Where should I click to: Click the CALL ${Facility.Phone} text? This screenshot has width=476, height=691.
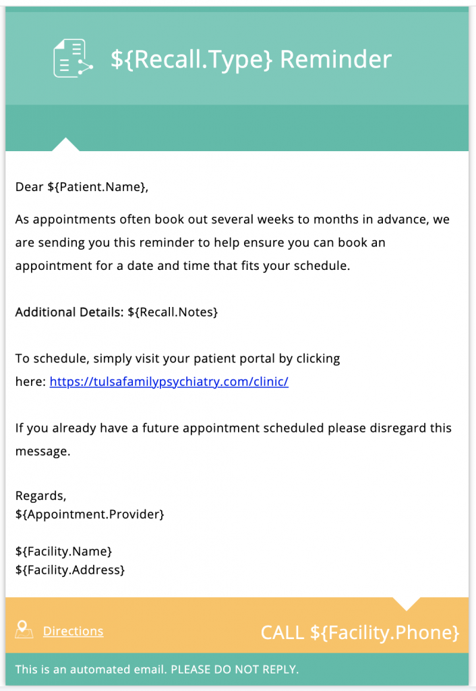359,633
